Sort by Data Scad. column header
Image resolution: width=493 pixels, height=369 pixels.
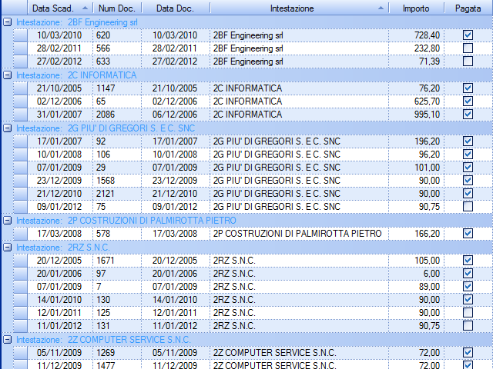pos(60,8)
